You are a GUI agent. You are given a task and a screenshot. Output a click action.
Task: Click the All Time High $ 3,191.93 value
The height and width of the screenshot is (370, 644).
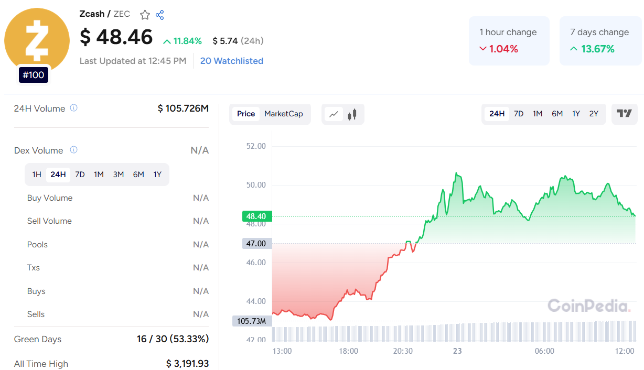point(187,364)
